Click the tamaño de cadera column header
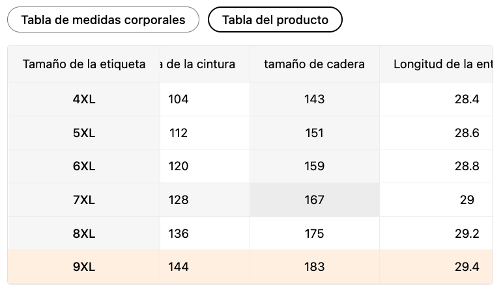The width and height of the screenshot is (503, 295). click(x=314, y=64)
